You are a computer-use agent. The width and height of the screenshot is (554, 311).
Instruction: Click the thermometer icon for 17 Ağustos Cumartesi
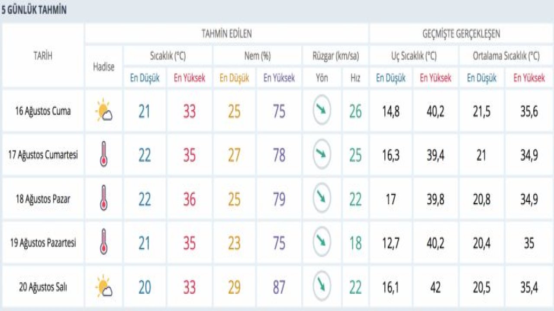coord(103,155)
